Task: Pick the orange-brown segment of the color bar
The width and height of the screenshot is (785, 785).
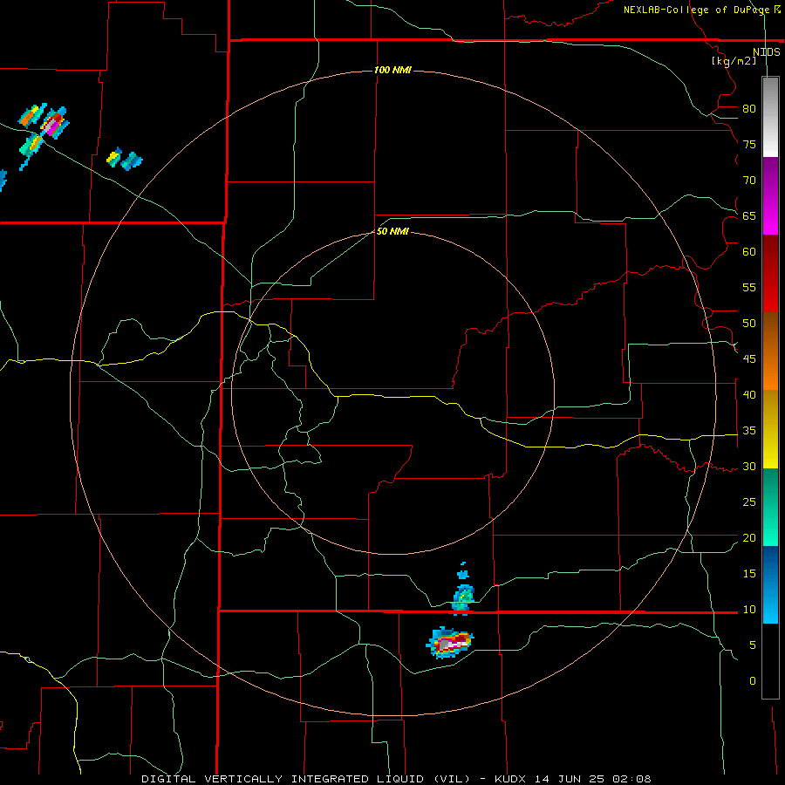Action: [770, 351]
